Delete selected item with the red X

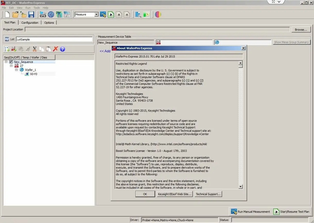point(56,49)
